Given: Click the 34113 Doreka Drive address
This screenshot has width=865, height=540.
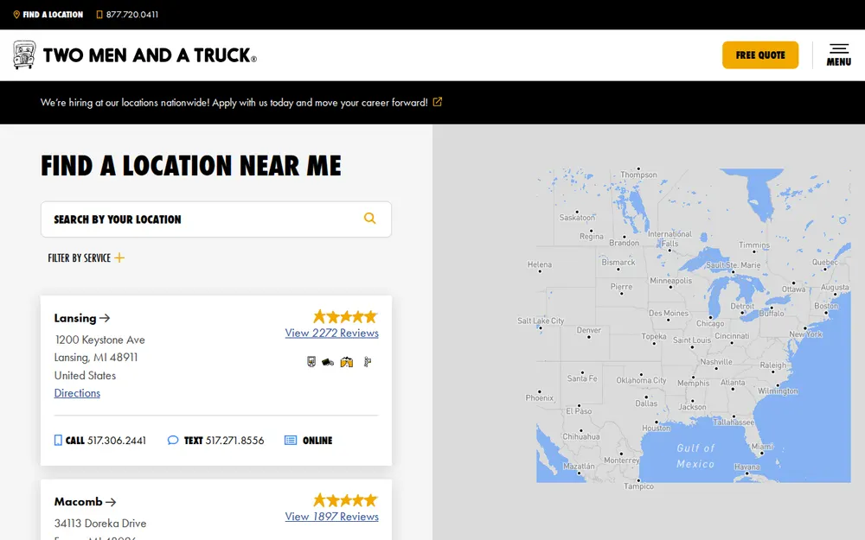Looking at the screenshot, I should click(99, 524).
